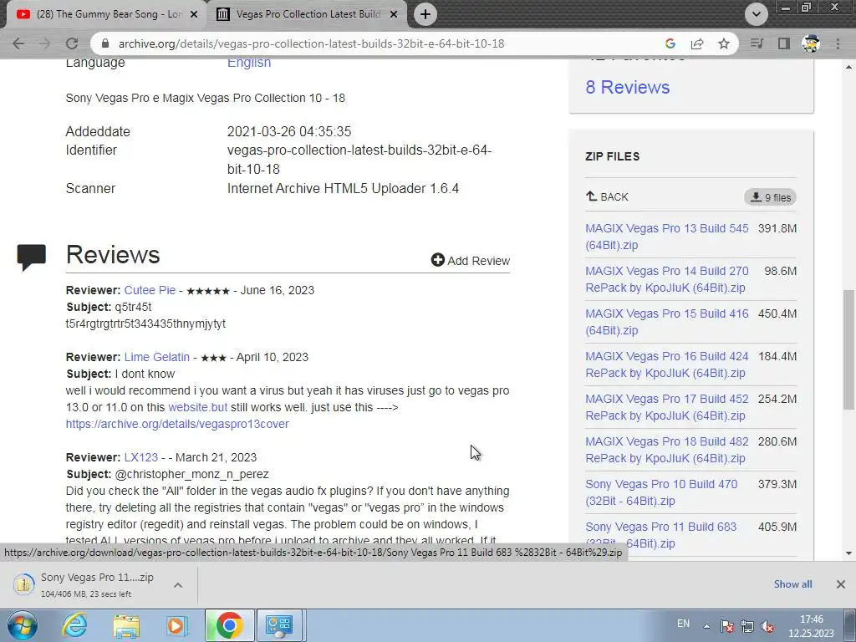Click the 391.8M size for Vegas Pro 13
This screenshot has width=856, height=642.
(x=777, y=228)
